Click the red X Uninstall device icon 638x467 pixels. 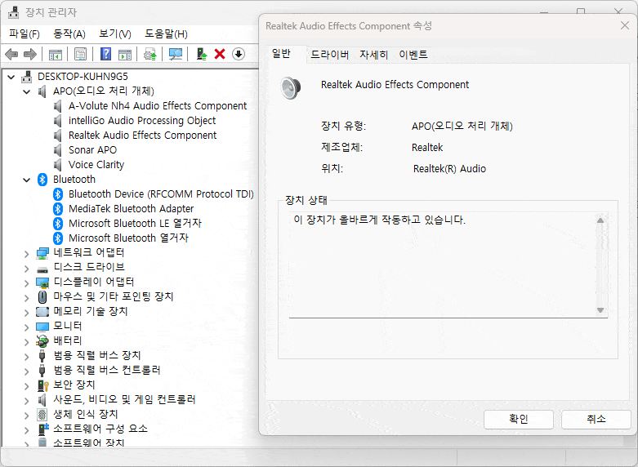(x=220, y=54)
